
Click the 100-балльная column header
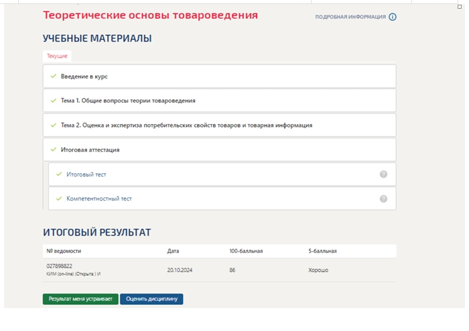point(246,251)
